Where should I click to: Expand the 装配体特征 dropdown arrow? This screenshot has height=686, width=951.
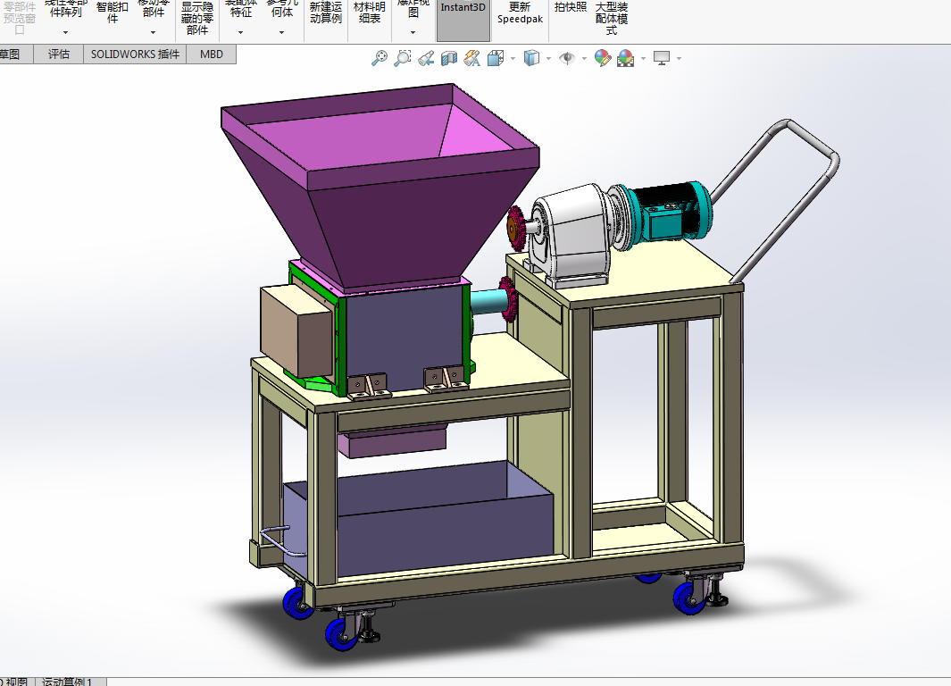(240, 33)
